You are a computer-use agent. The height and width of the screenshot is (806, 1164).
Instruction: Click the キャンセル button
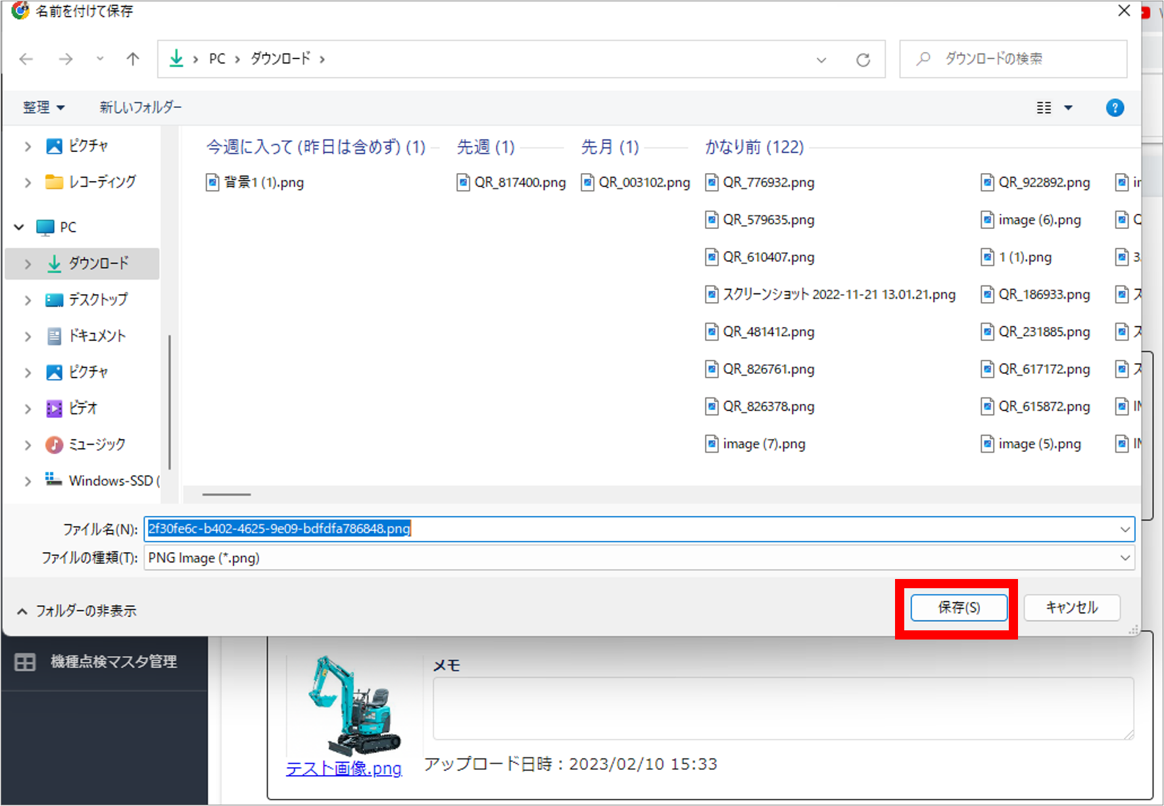coord(1071,607)
